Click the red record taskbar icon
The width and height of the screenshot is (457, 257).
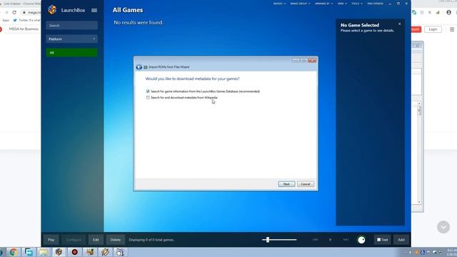(74, 252)
